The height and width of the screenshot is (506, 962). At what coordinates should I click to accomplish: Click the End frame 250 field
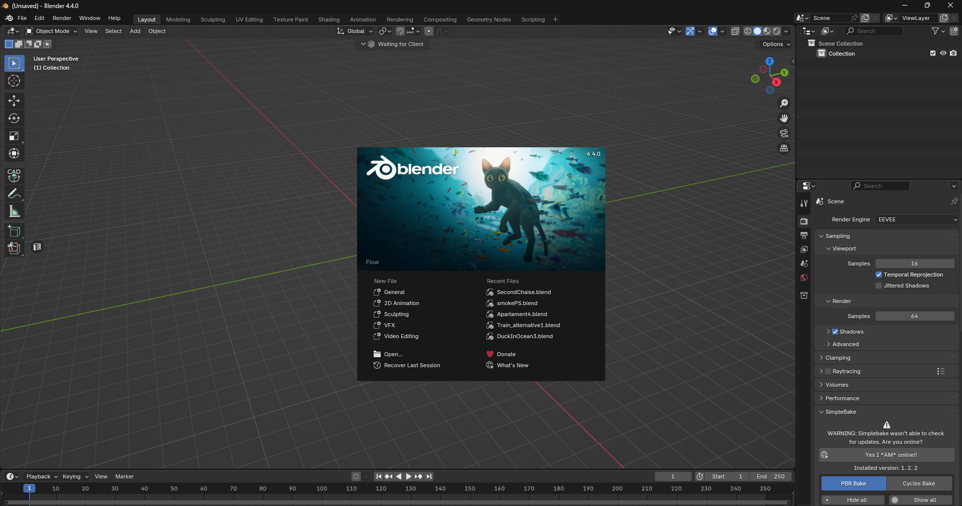coord(770,476)
